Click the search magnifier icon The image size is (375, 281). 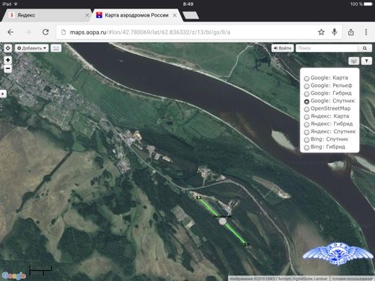[365, 48]
